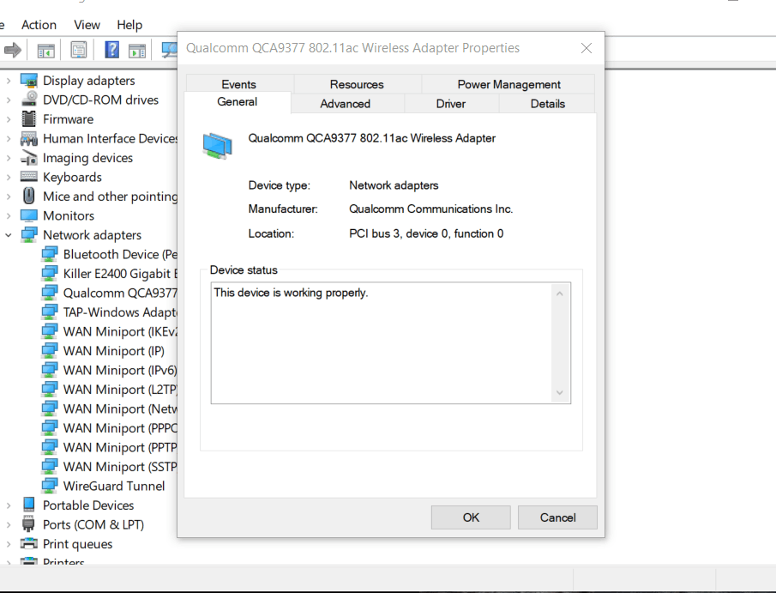Click the WAN Miniport (IP) icon

point(50,351)
